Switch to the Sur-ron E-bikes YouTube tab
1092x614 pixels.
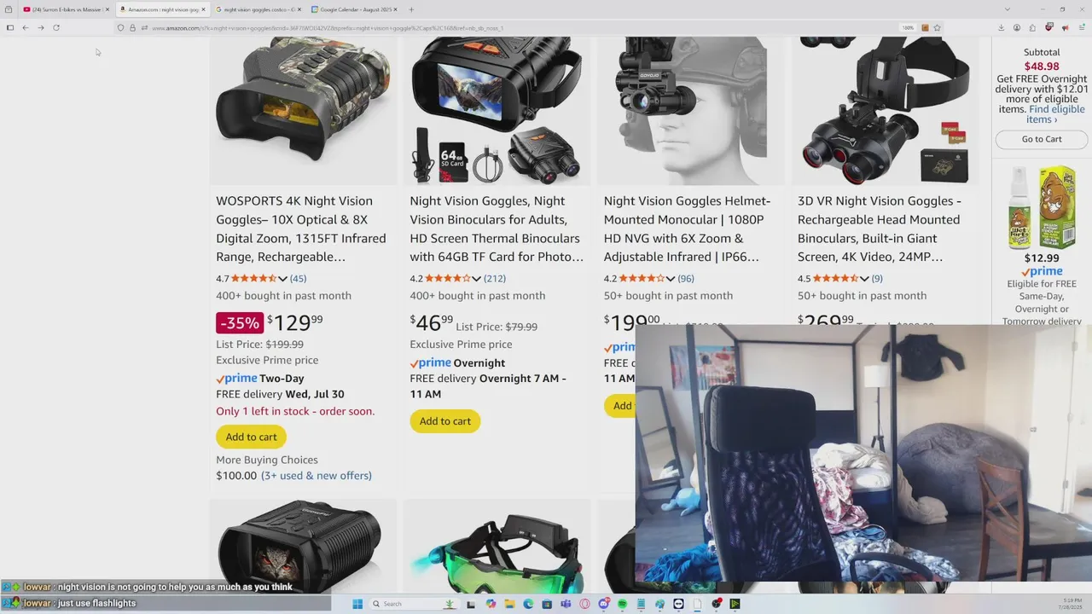coord(66,9)
